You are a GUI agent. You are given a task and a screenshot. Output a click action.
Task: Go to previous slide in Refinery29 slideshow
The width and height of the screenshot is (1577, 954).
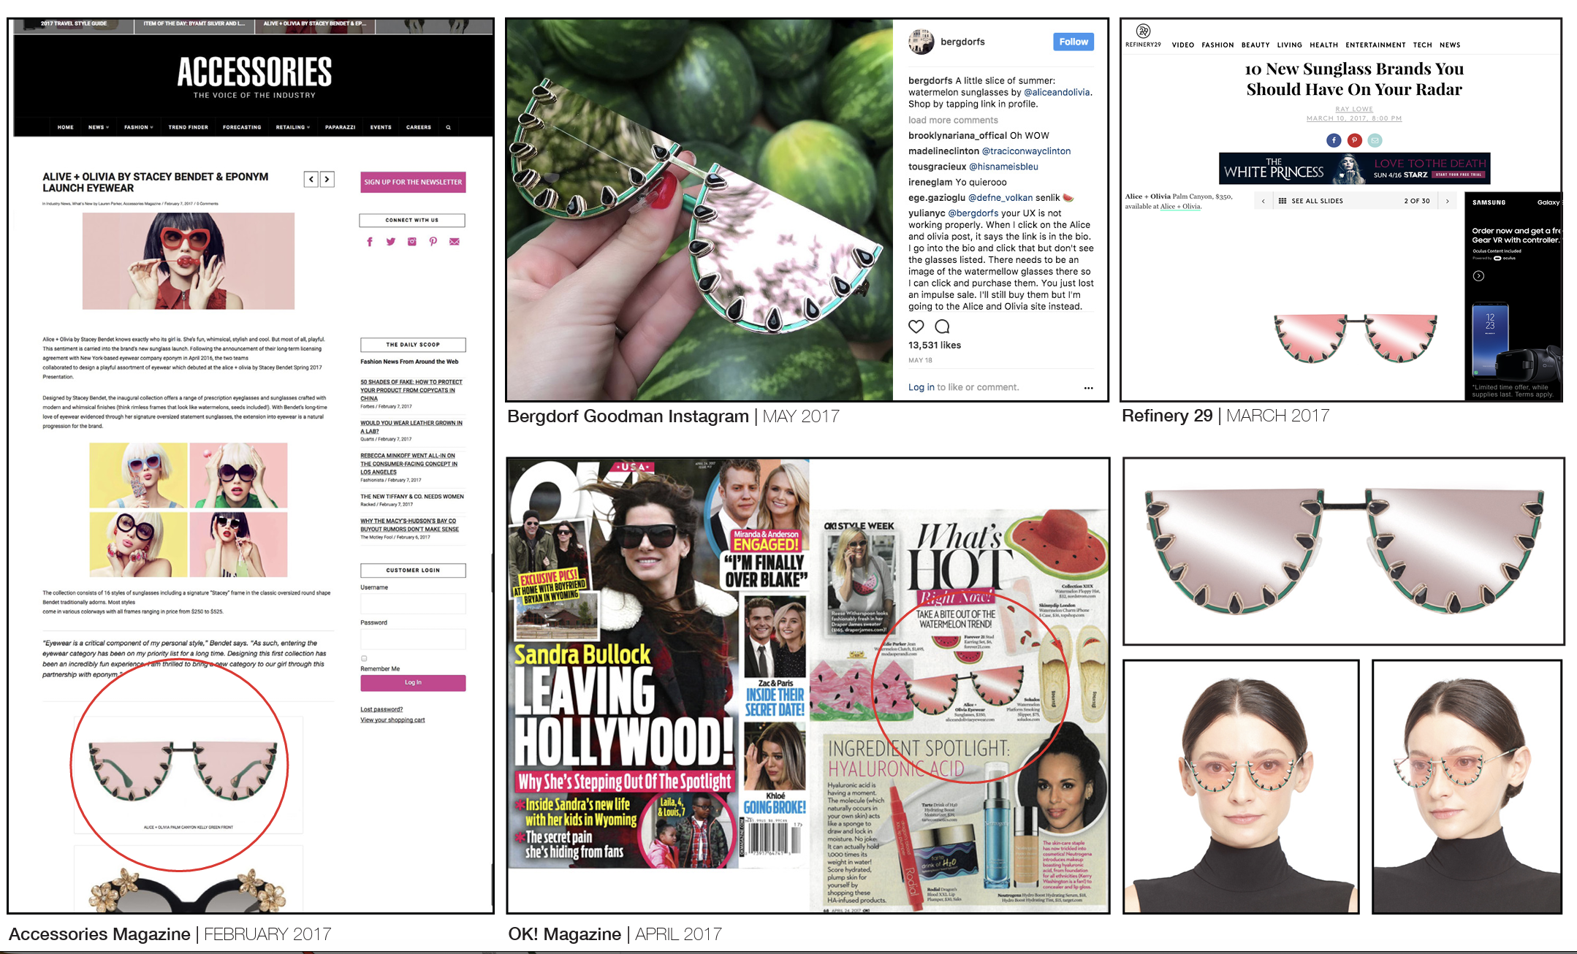(1263, 201)
